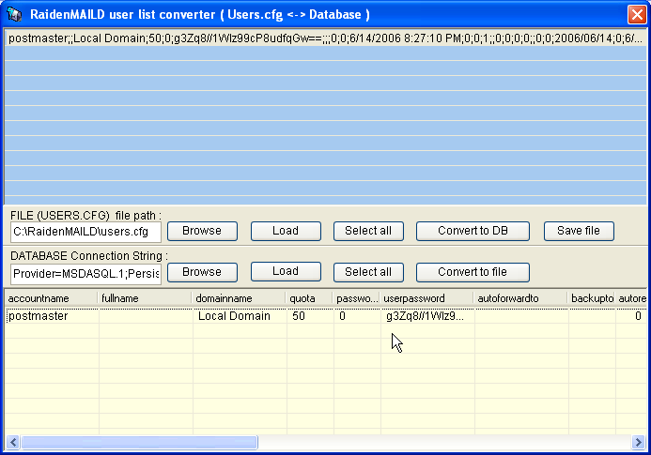Screen dimensions: 651x455
Task: Select the postmaster row in the grid
Action: (x=51, y=317)
